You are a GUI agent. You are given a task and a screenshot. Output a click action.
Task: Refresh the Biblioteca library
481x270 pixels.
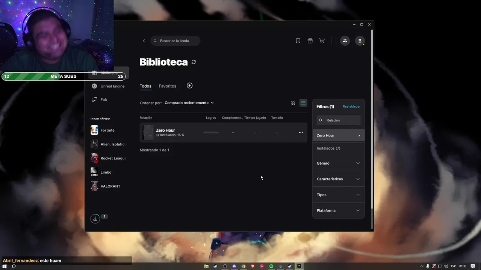coord(194,62)
